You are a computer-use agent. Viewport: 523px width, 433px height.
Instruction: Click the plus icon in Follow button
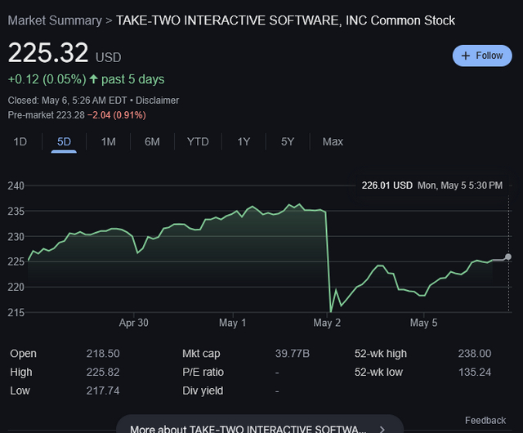465,56
